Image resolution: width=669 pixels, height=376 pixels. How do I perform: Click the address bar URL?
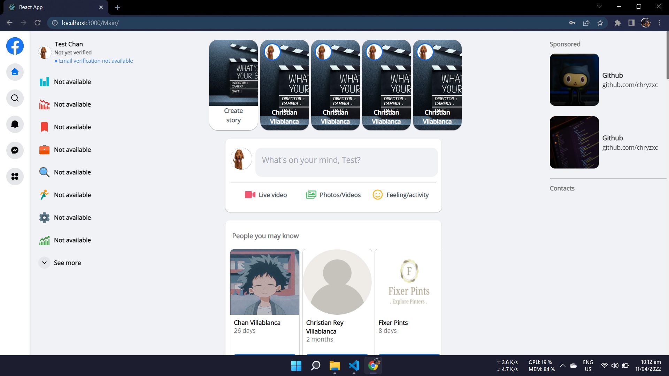tap(90, 23)
